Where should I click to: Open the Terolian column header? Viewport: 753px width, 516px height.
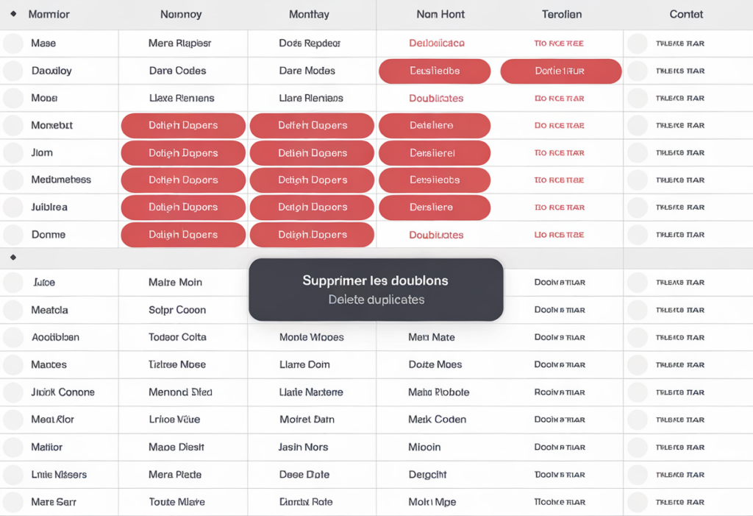561,14
